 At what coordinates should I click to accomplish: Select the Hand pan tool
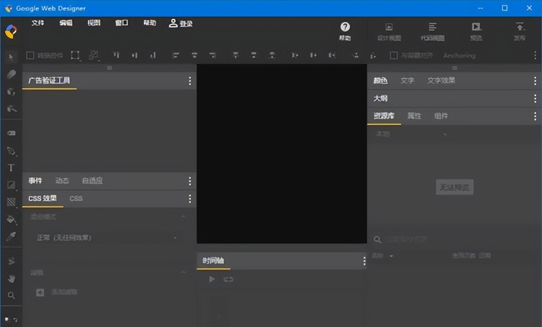point(11,278)
